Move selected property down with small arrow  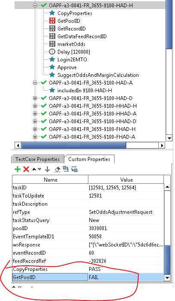tap(39, 169)
